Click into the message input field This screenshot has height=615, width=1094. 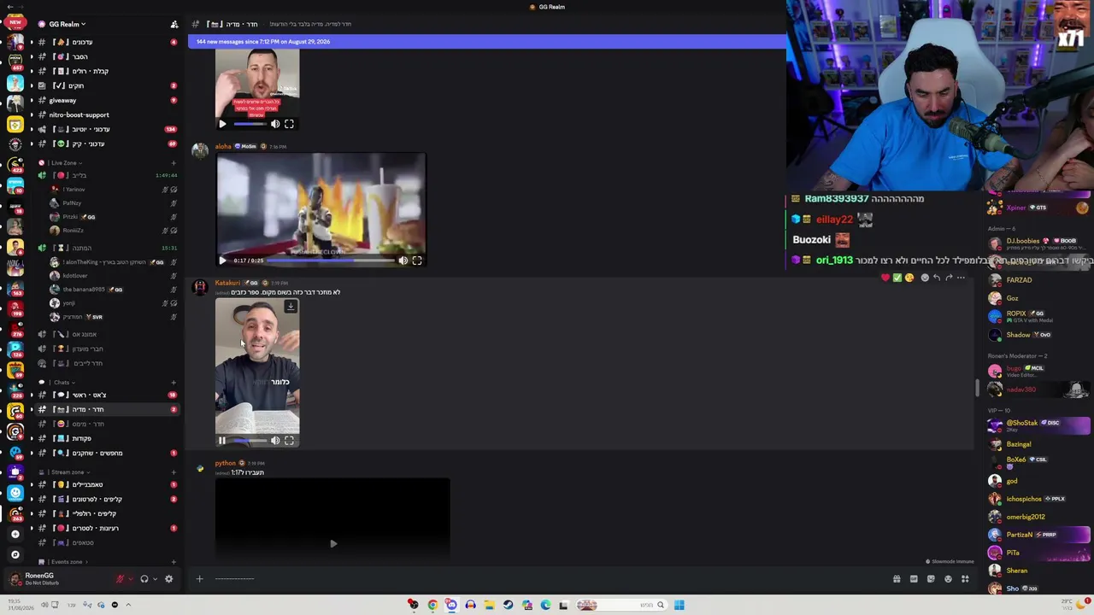[x=547, y=579]
